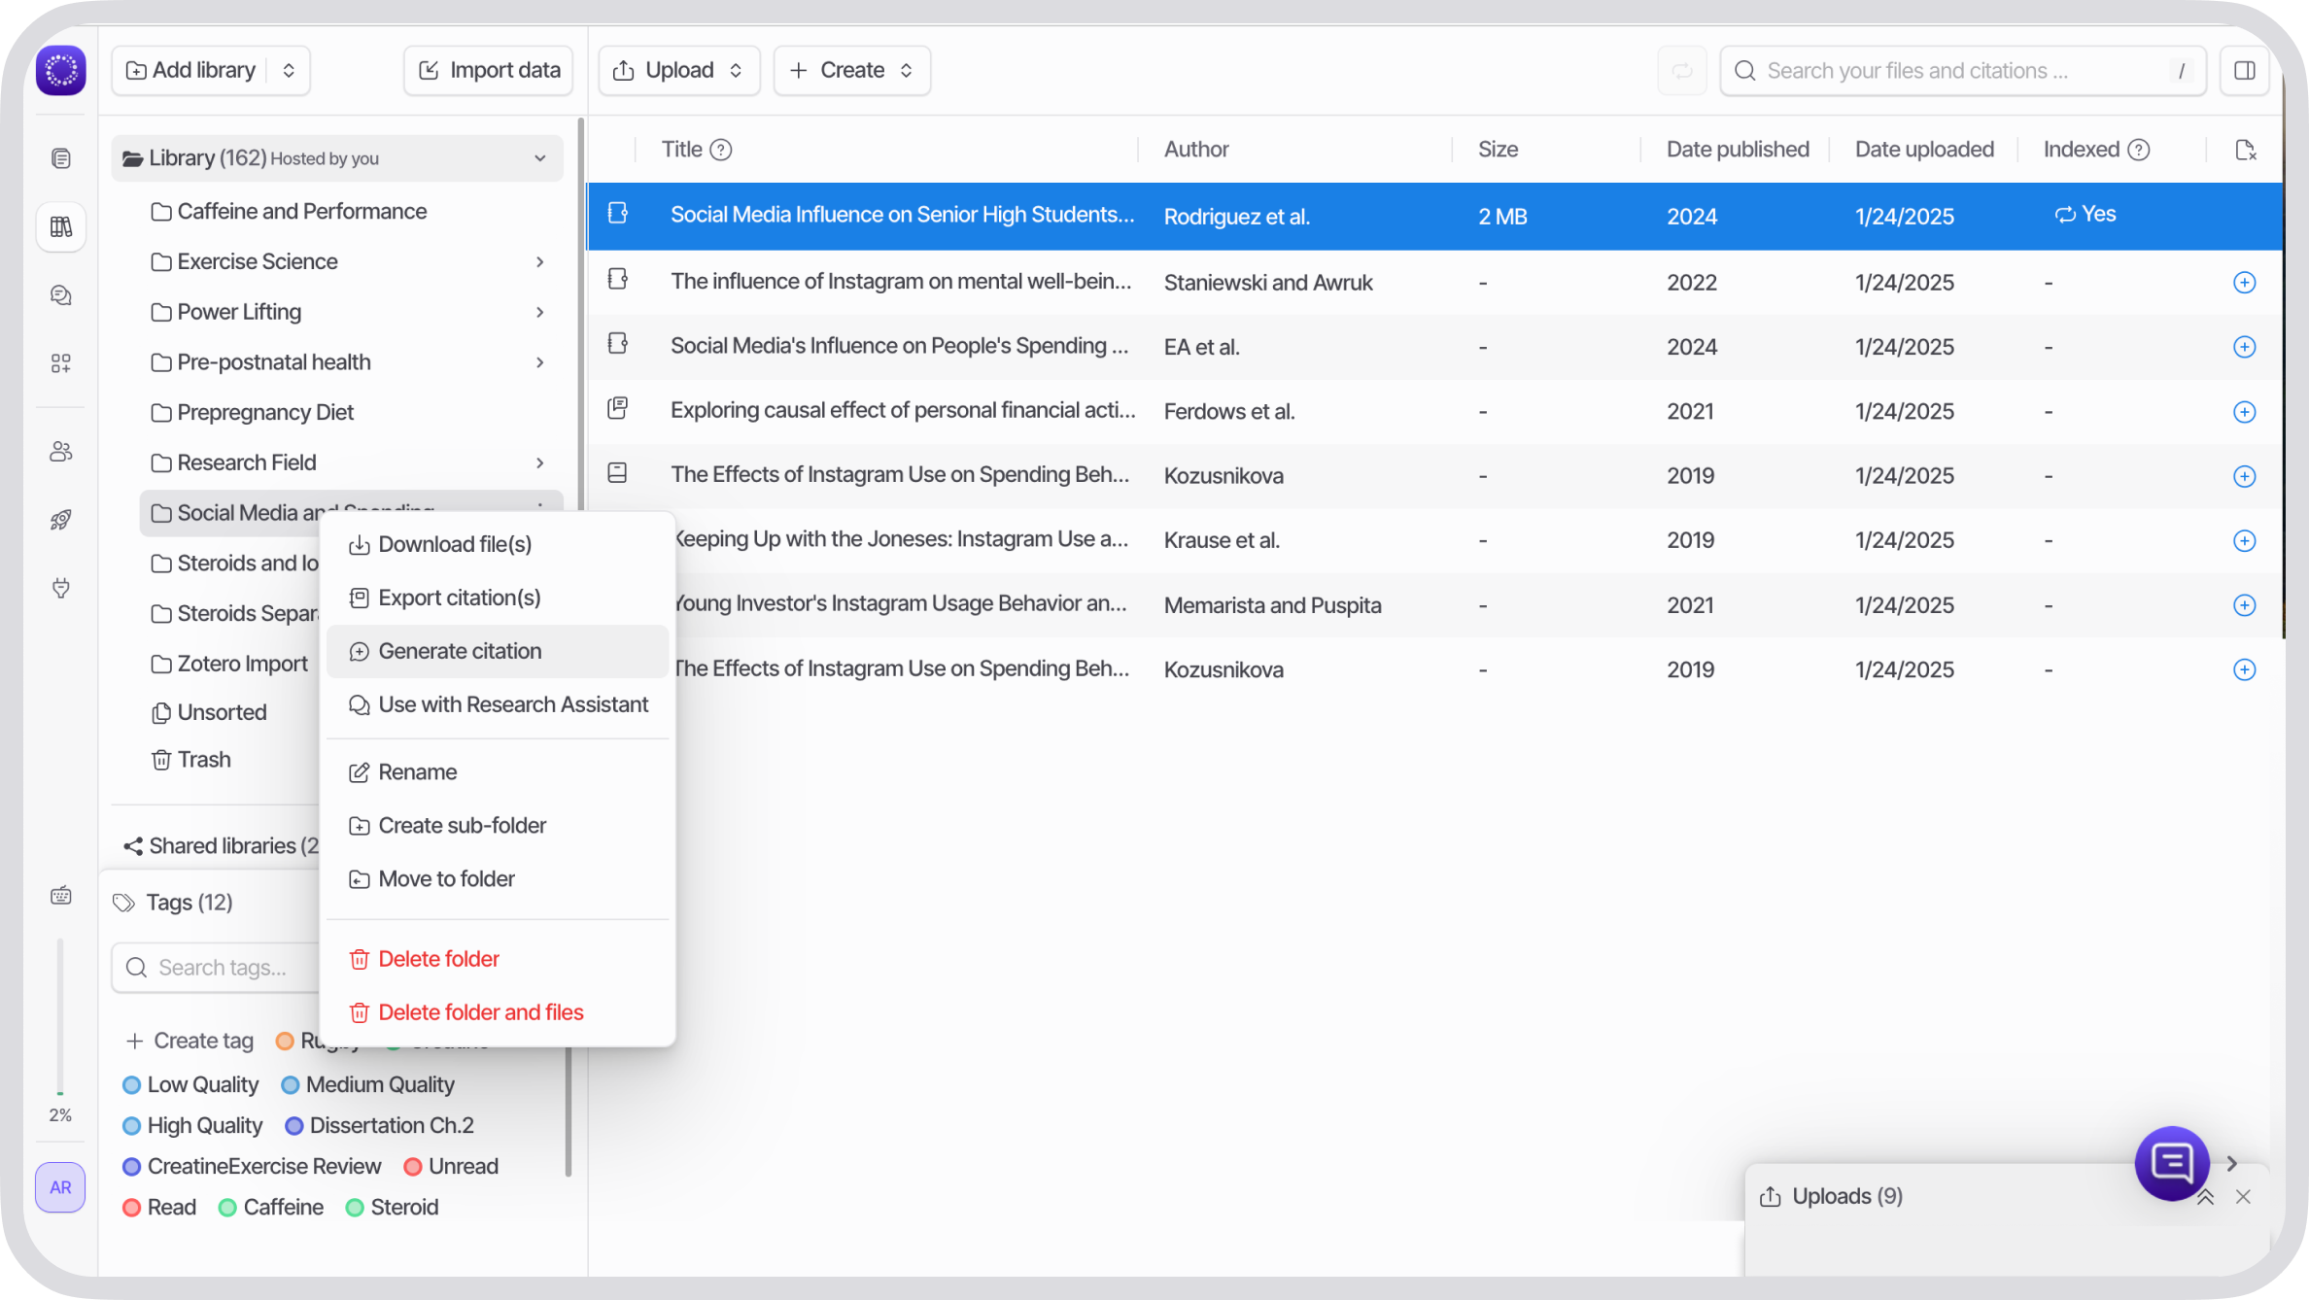Click the sync refresh icon beside the search bar
Screen dimensions: 2309x1300
pos(1682,70)
